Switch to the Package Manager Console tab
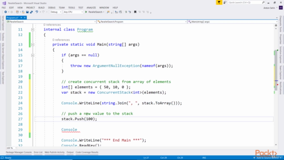 [19, 152]
